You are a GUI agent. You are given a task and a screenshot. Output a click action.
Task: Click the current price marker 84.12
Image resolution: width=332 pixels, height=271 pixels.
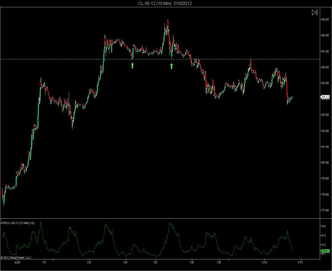pyautogui.click(x=325, y=97)
